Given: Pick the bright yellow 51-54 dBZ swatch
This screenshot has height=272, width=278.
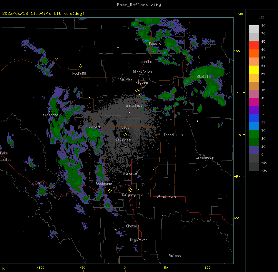Looking at the screenshot, I should click(x=253, y=69).
